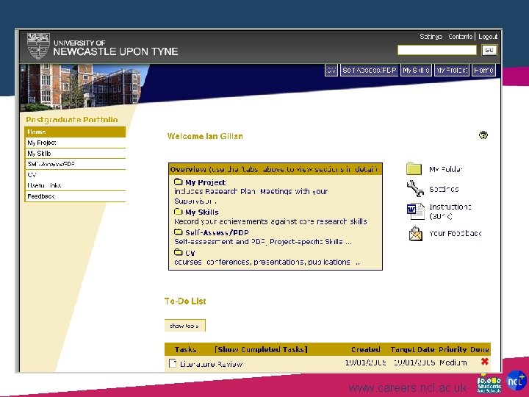Click the folder icon beside CV overview
Viewport: 529px width, 397px height.
point(178,252)
